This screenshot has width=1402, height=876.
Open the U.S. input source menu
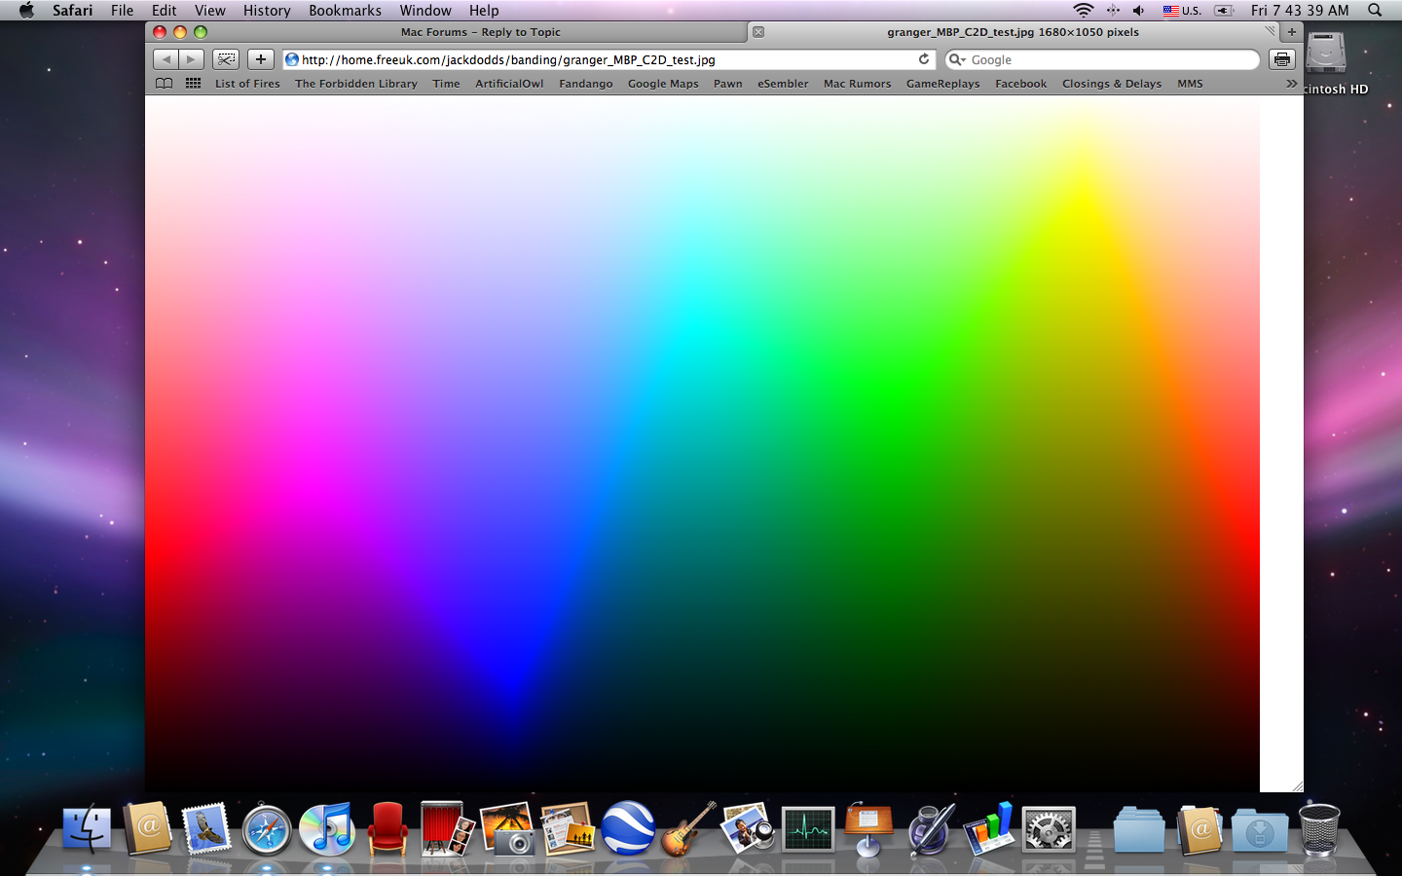point(1182,11)
